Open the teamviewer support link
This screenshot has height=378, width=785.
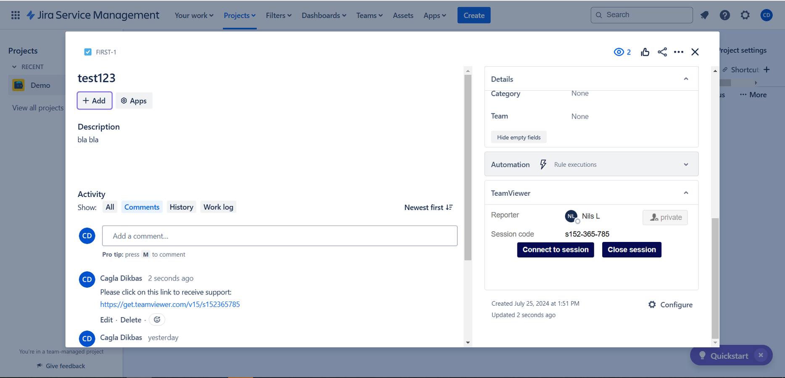(170, 304)
